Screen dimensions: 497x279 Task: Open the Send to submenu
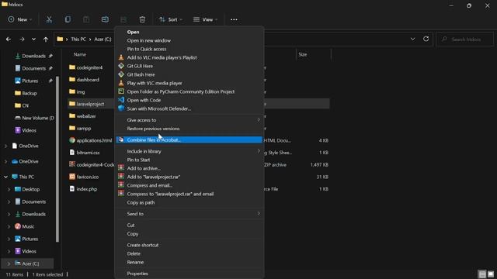tap(189, 214)
